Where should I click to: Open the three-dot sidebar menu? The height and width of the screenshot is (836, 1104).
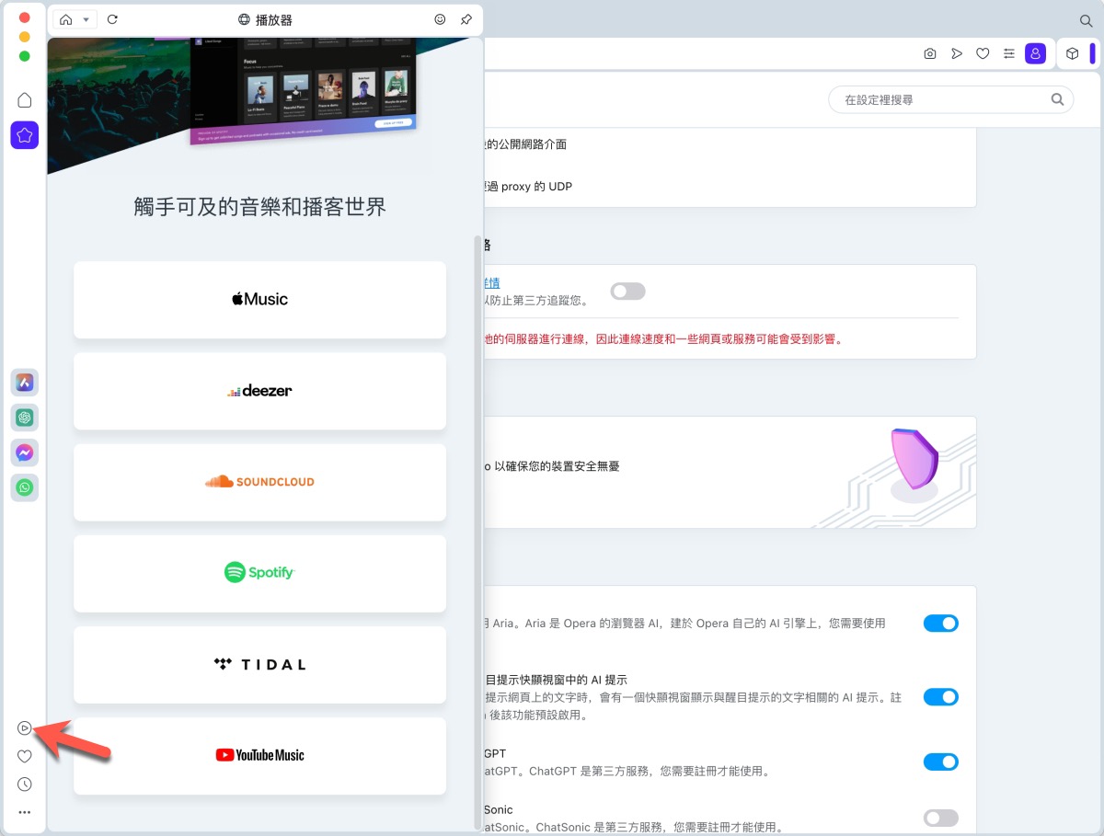(25, 812)
